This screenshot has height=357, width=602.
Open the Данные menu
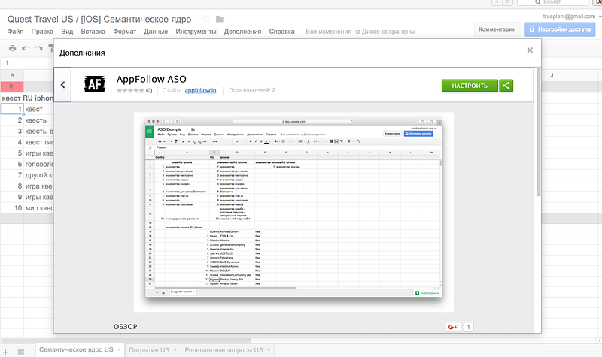click(x=156, y=32)
